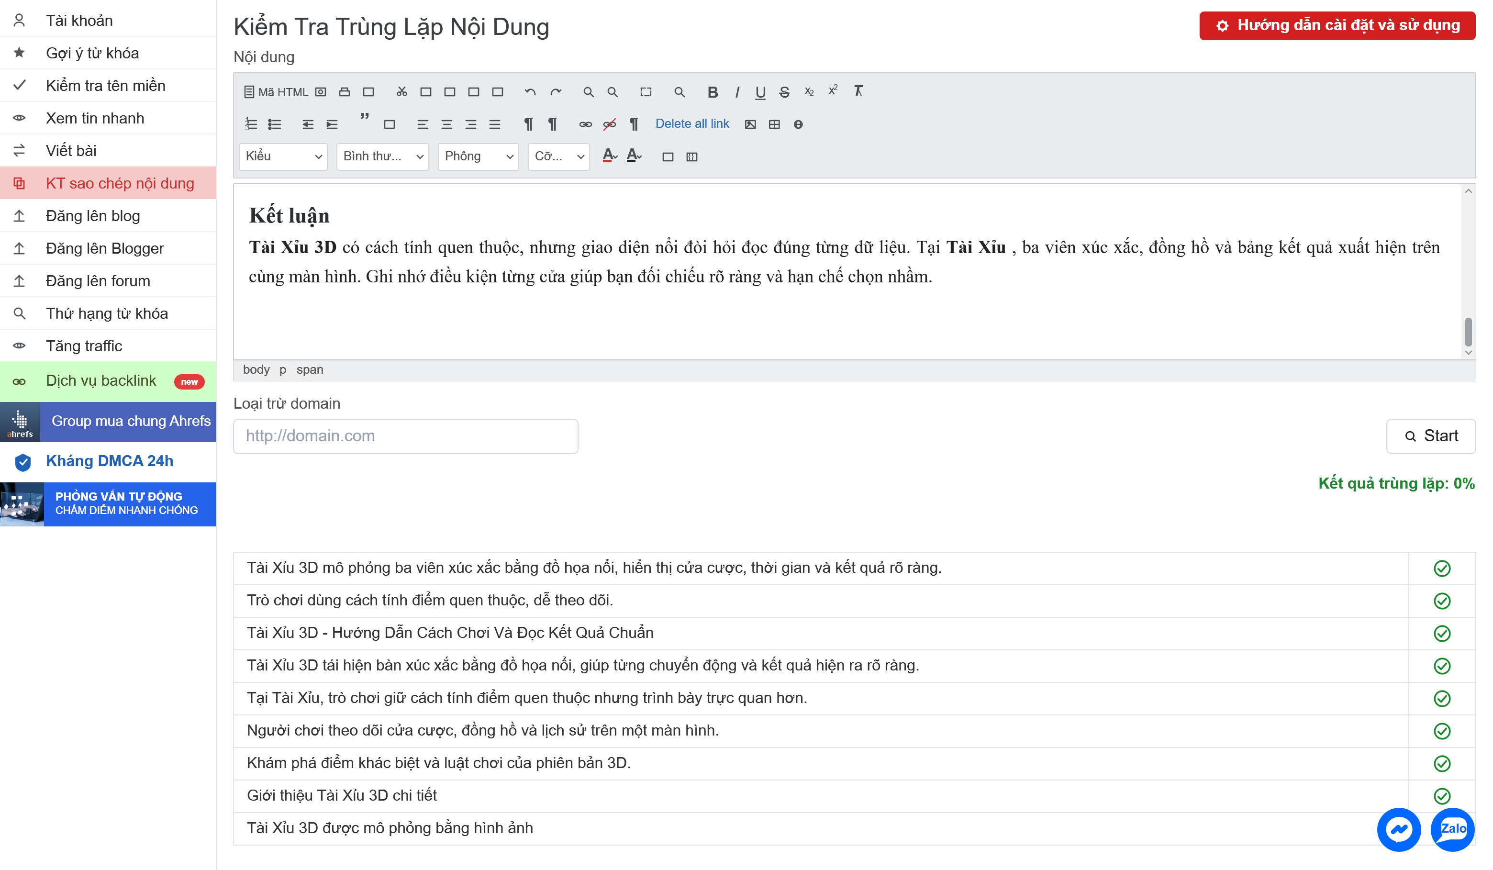Click the remove formatting icon

pyautogui.click(x=858, y=91)
